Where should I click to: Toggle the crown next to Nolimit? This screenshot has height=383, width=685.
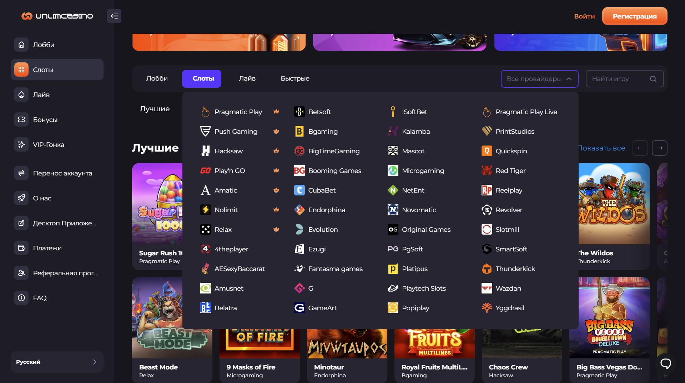click(276, 210)
